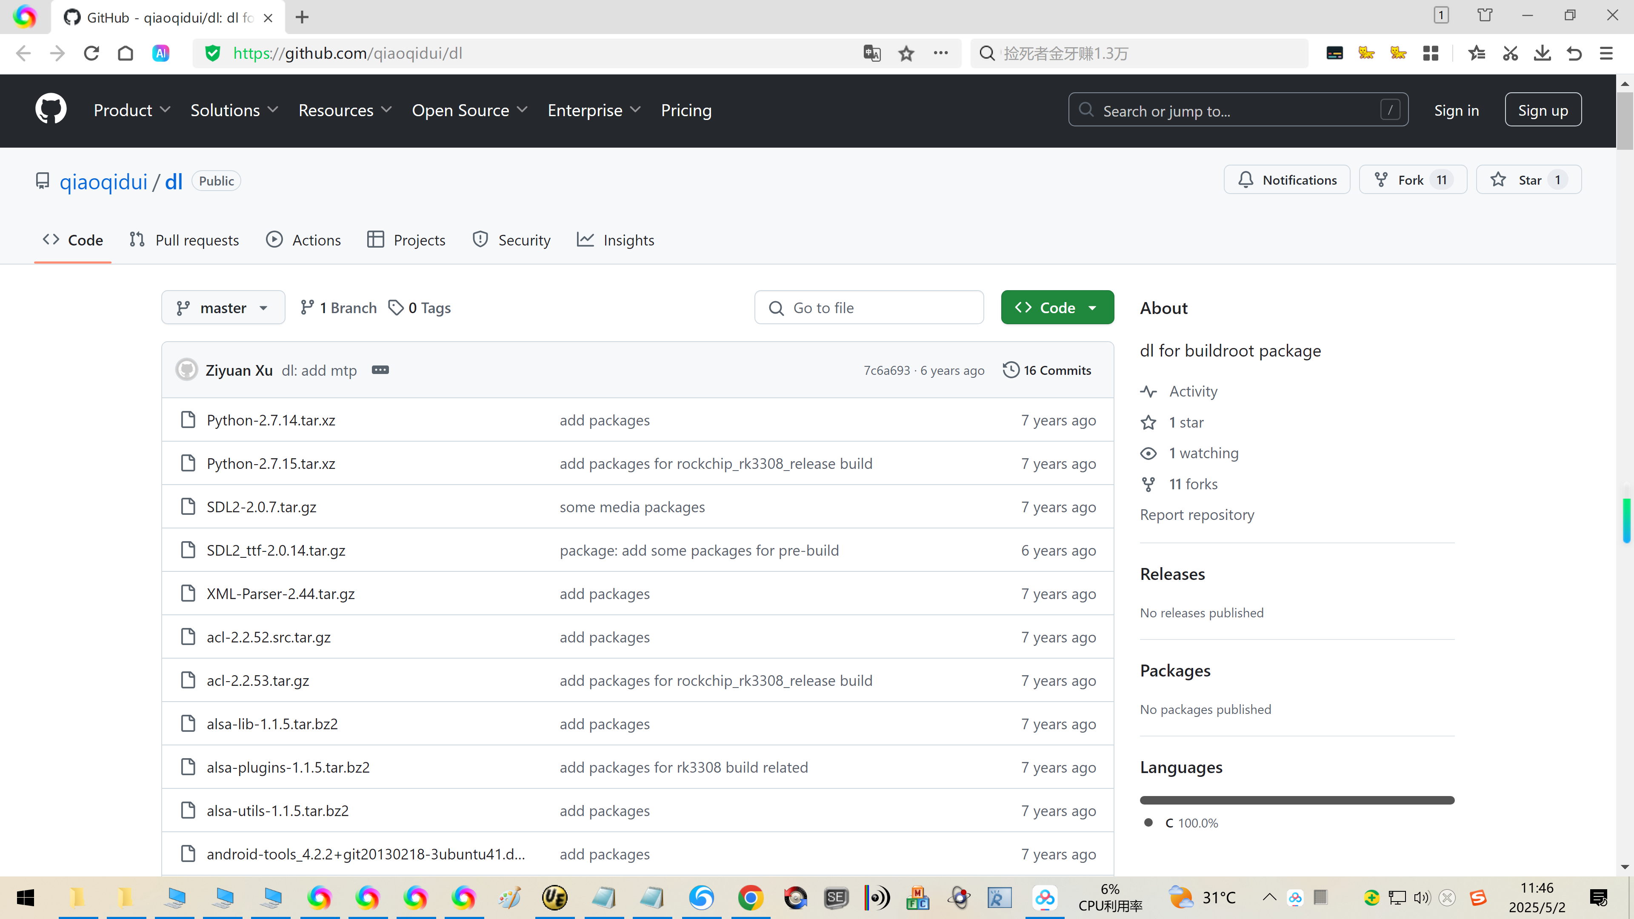Viewport: 1634px width, 919px height.
Task: Click Notifications bell button
Action: tap(1287, 180)
